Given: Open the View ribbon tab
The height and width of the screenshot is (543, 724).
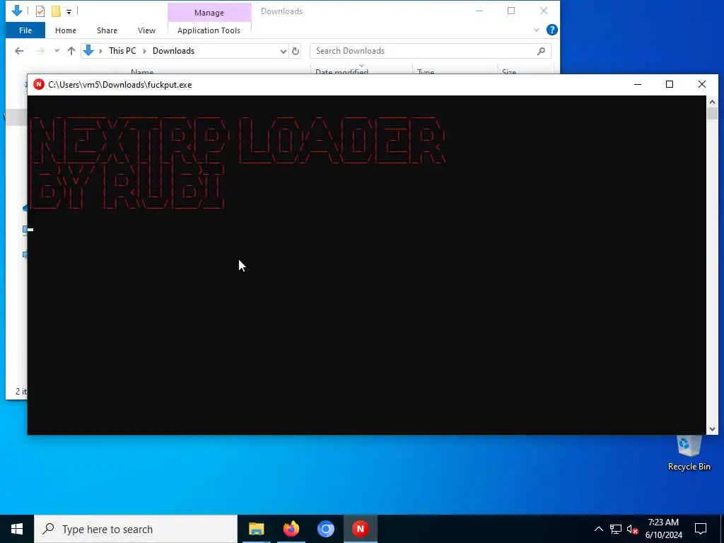Looking at the screenshot, I should tap(146, 30).
